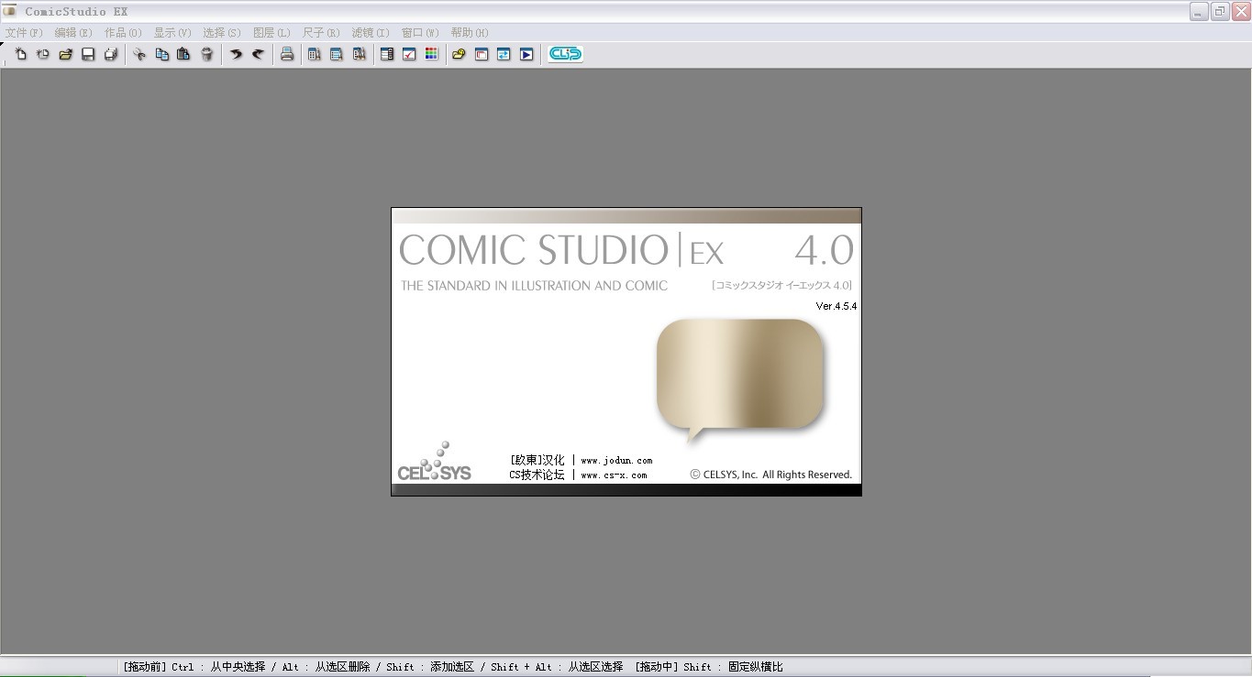
Task: Click the Save All stacked-disks icon
Action: pos(111,54)
